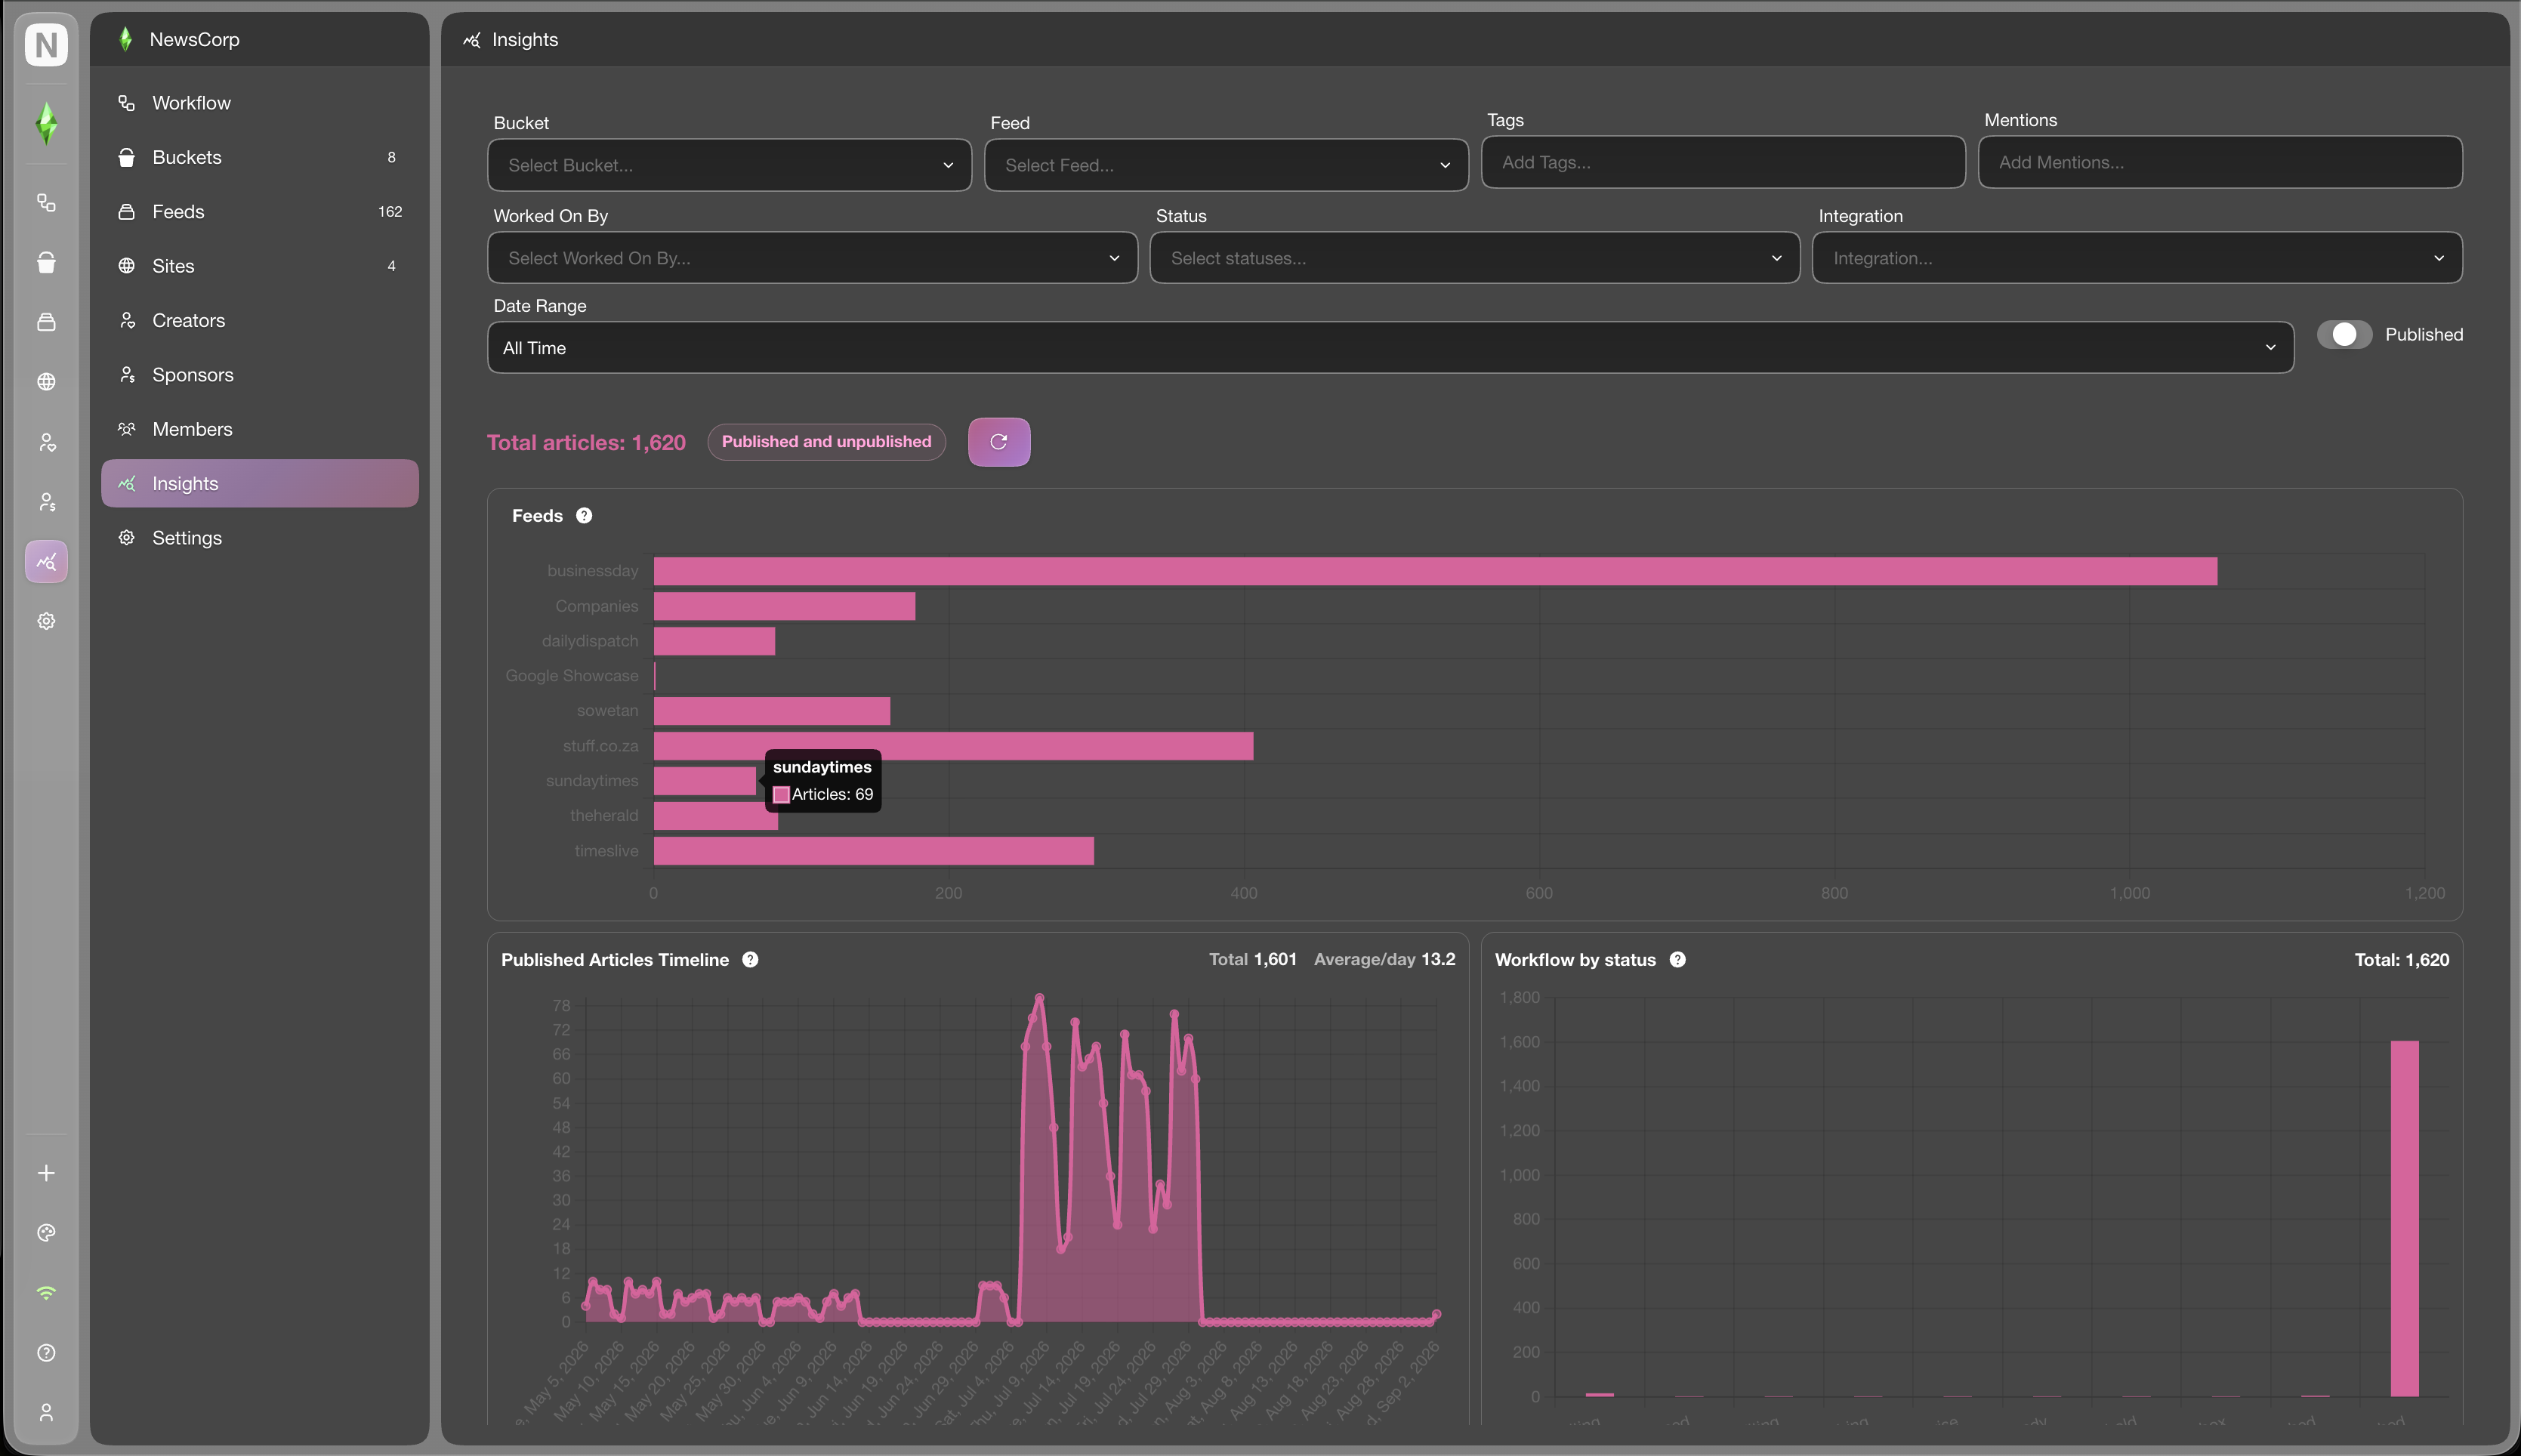Viewport: 2521px width, 1456px height.
Task: Click Workflow by status help icon
Action: tap(1678, 960)
